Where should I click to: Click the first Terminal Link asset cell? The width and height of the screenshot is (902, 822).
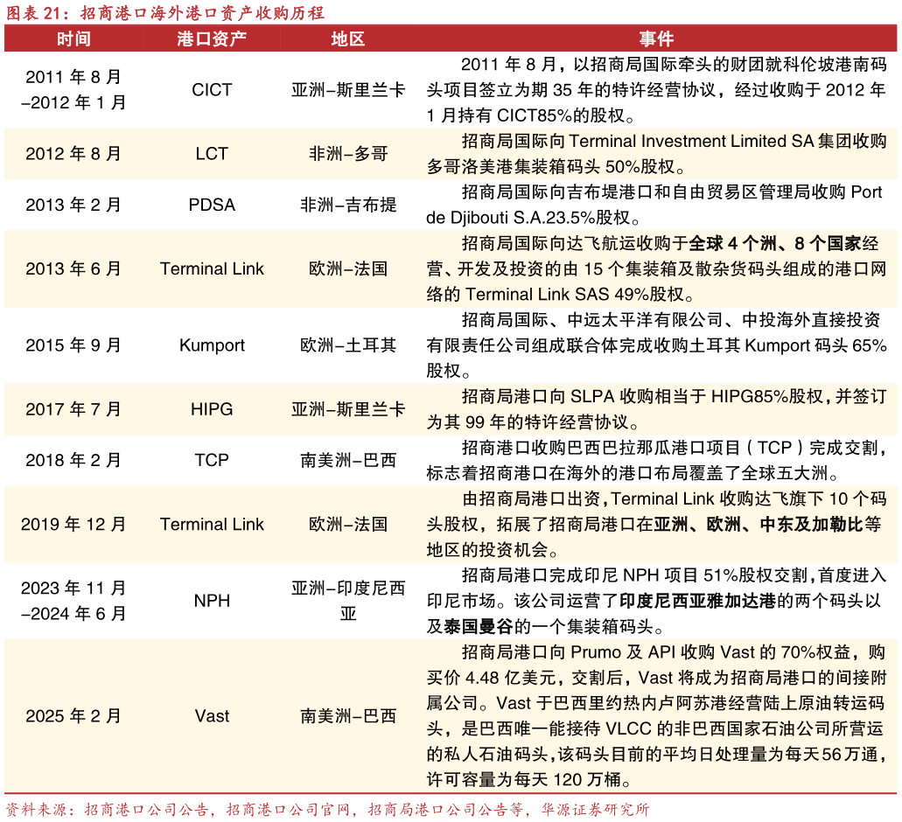click(212, 268)
